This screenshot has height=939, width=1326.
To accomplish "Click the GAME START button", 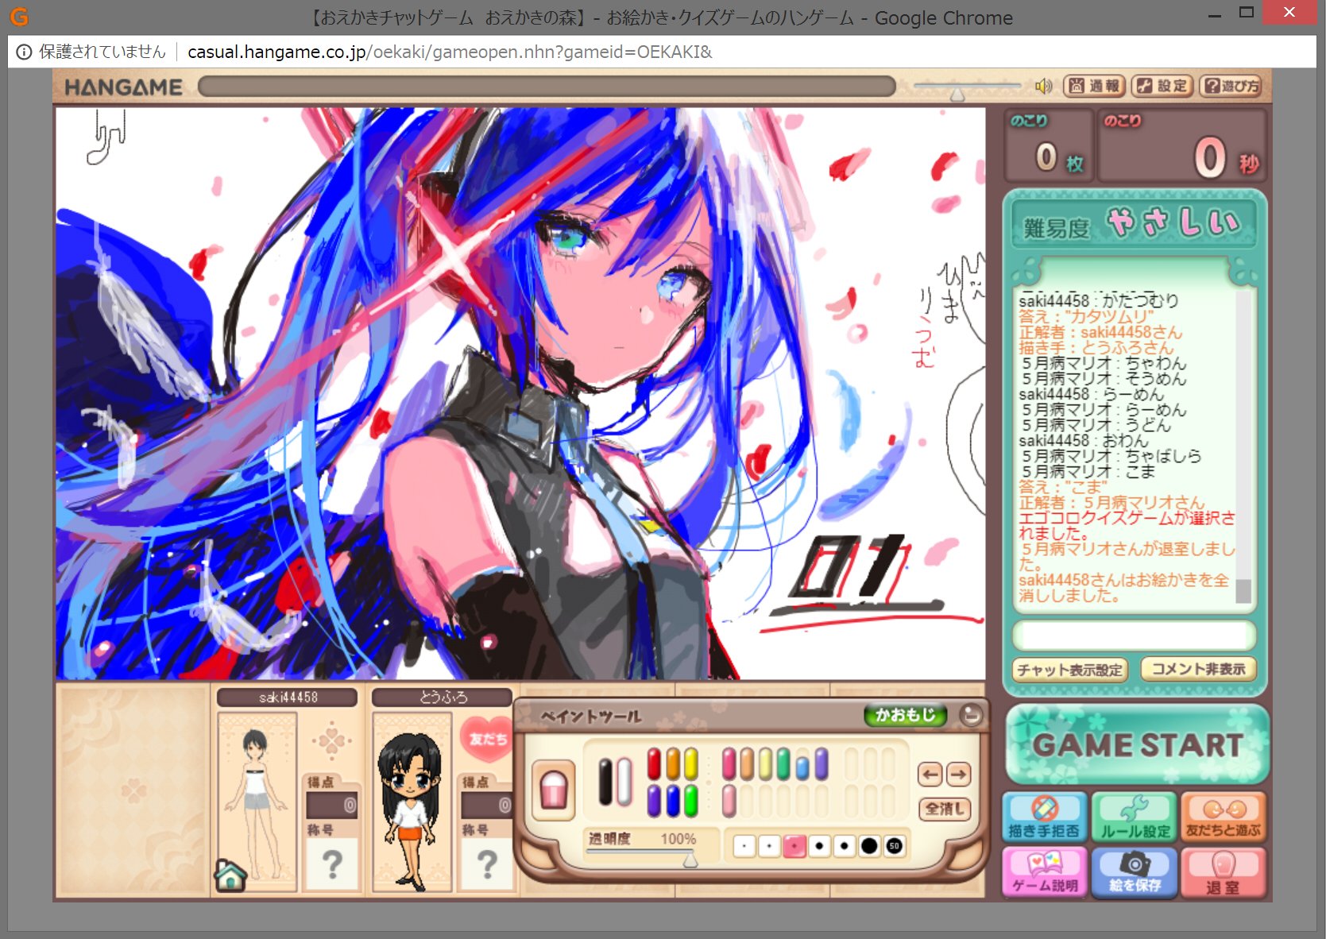I will point(1137,744).
